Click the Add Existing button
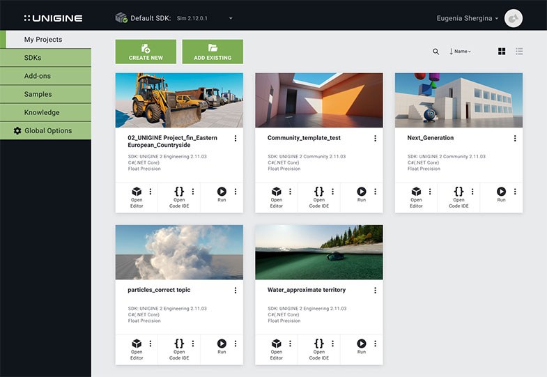The width and height of the screenshot is (547, 377). (213, 52)
